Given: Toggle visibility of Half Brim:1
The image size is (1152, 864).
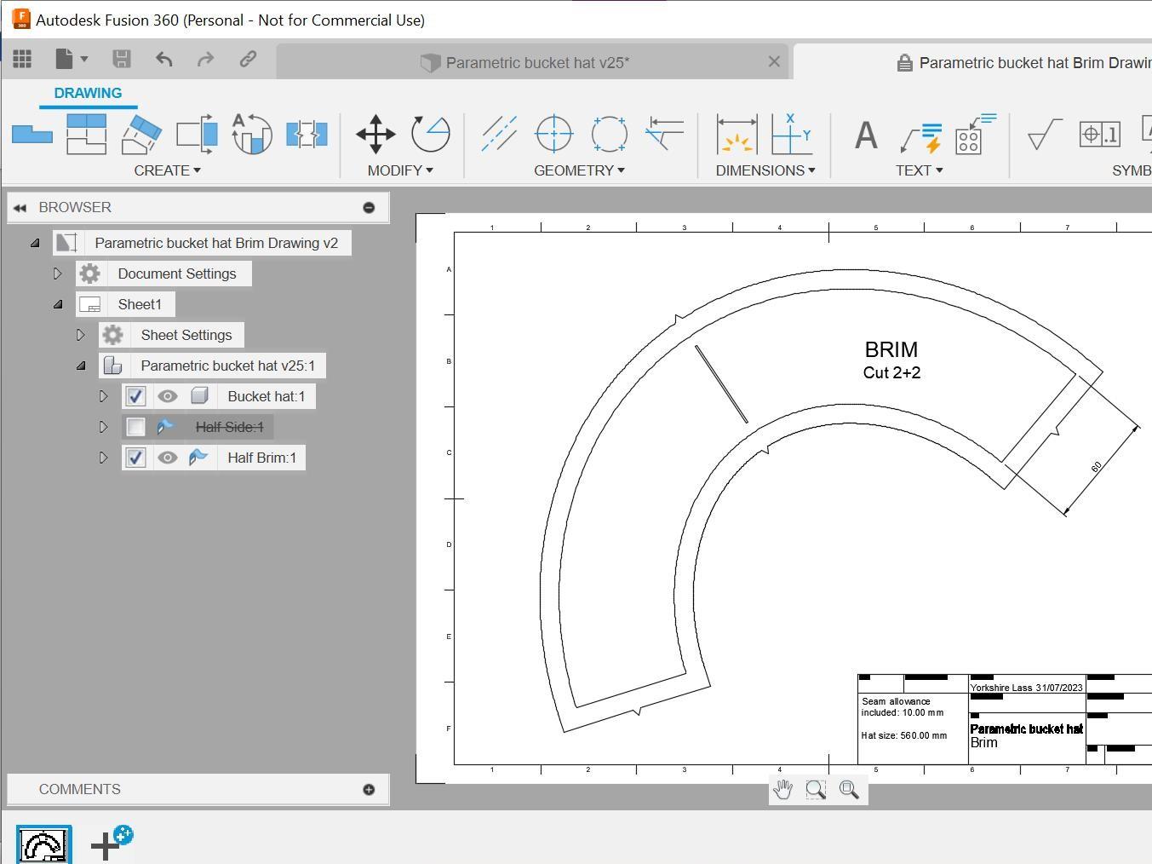Looking at the screenshot, I should click(x=168, y=458).
